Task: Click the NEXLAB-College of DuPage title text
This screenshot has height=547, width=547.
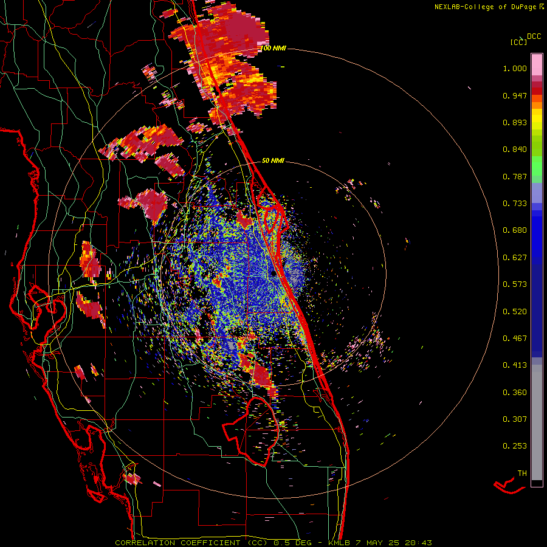Action: click(485, 7)
